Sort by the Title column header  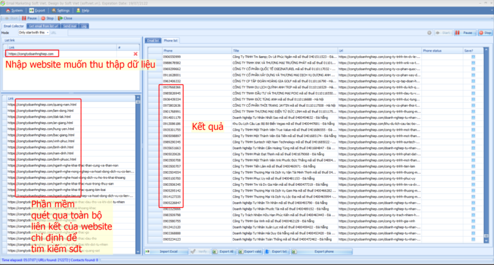click(x=284, y=50)
